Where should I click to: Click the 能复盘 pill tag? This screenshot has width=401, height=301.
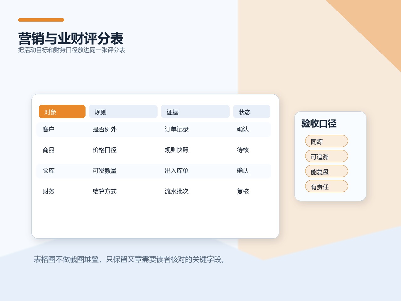coord(326,171)
